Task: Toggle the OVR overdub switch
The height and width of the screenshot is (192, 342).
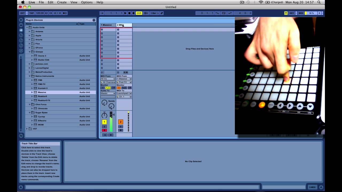Action: click(x=139, y=13)
